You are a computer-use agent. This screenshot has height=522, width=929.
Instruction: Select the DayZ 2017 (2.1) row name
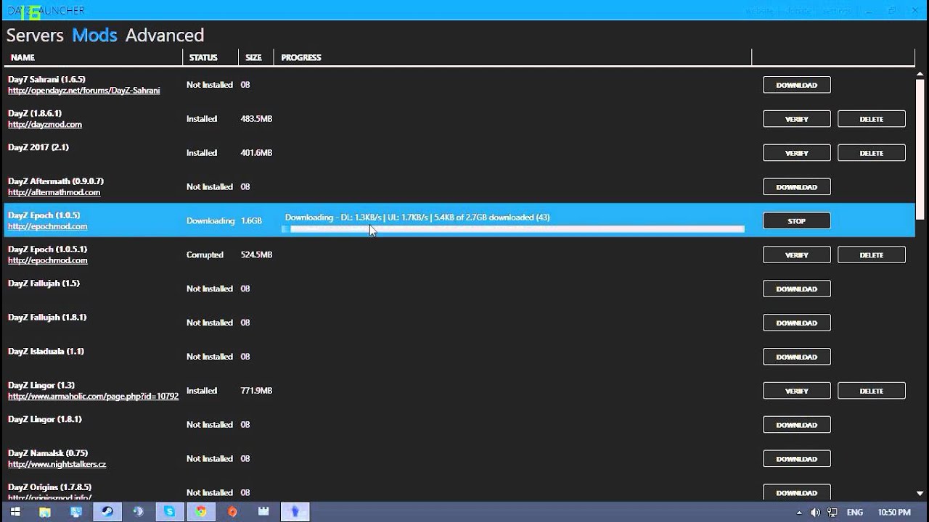tap(38, 147)
